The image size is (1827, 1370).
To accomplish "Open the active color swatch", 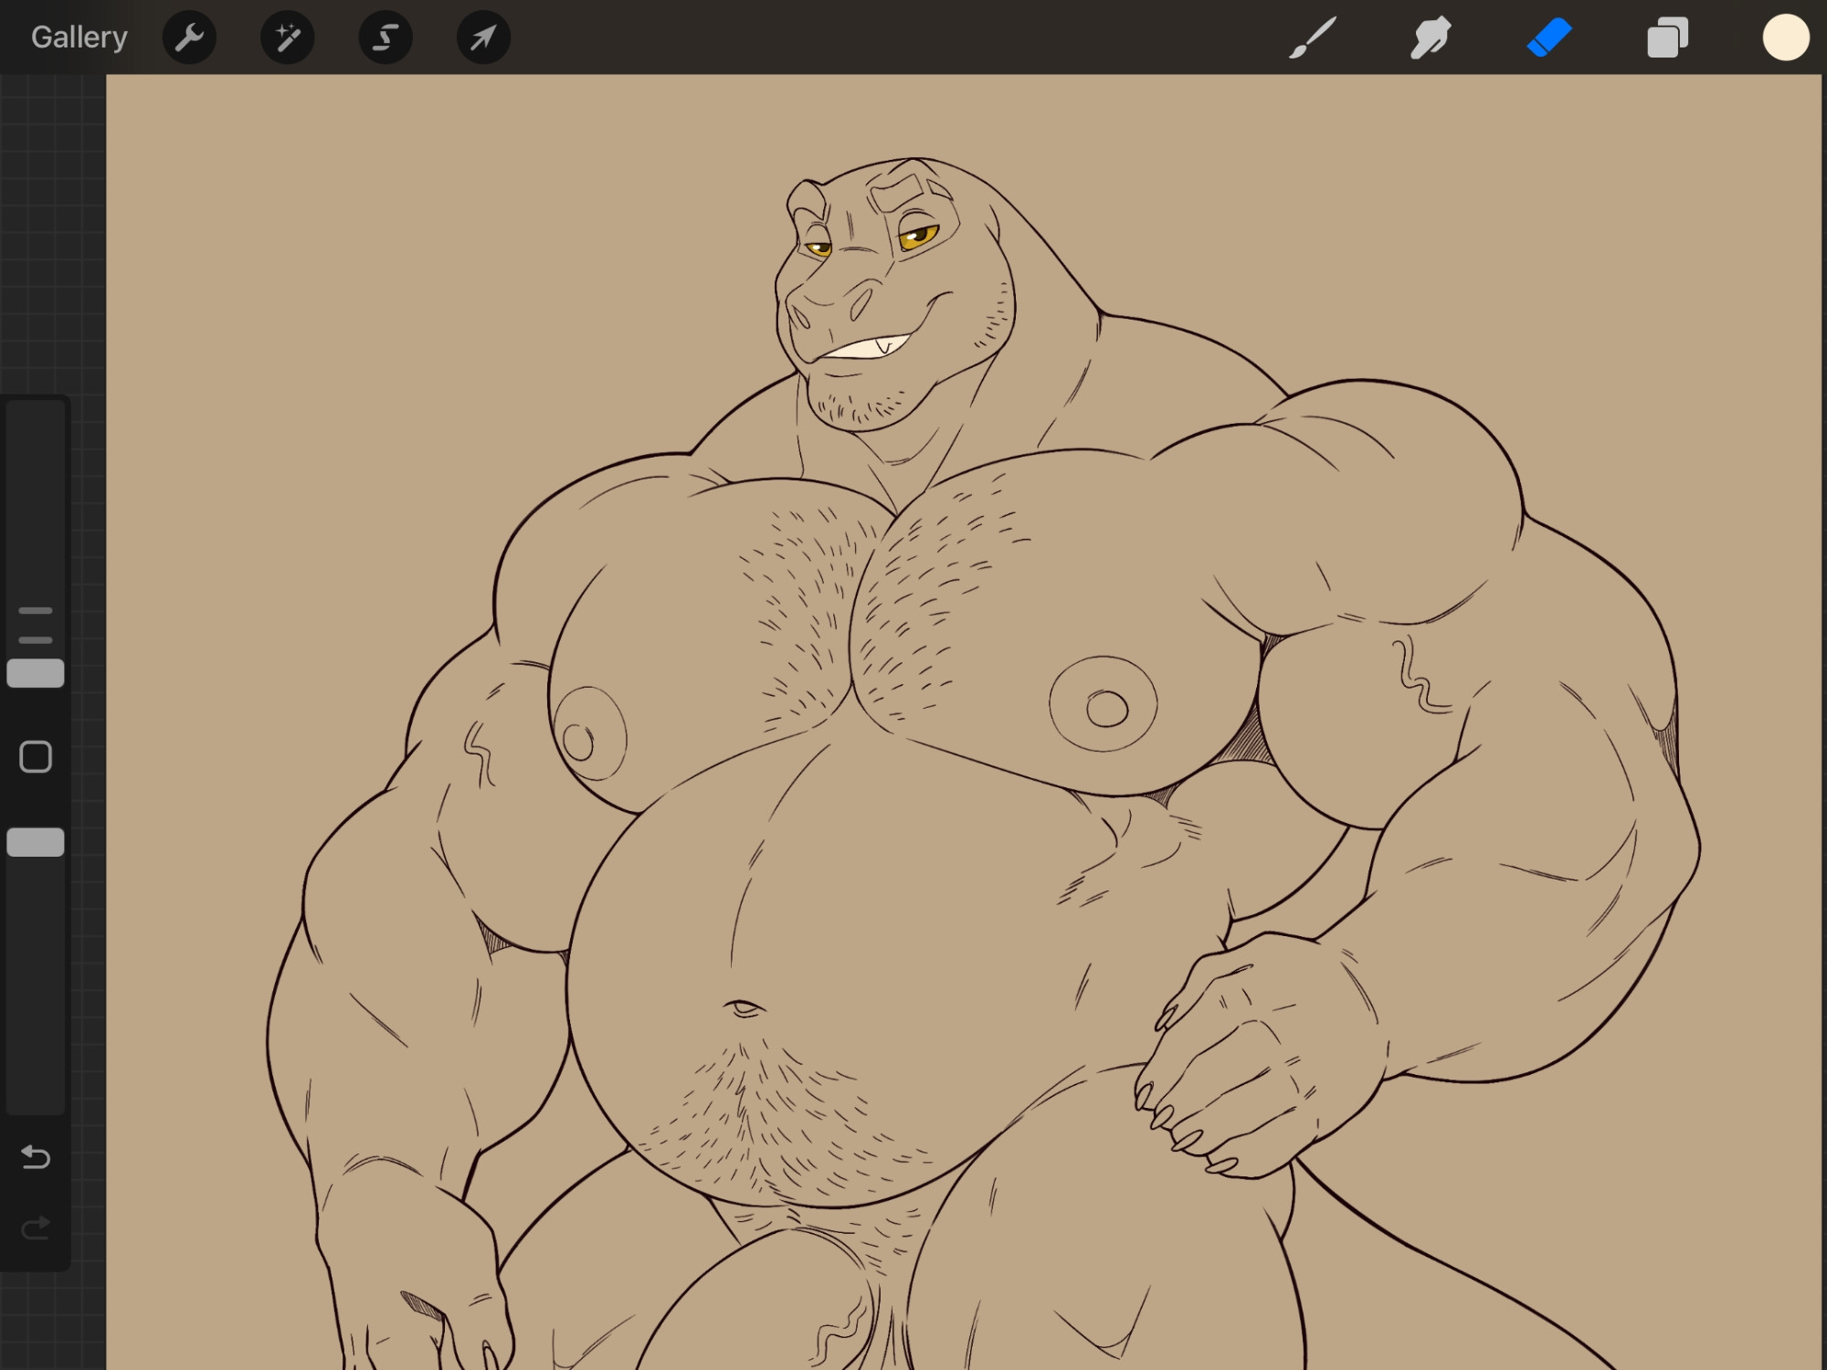I will (x=1786, y=37).
